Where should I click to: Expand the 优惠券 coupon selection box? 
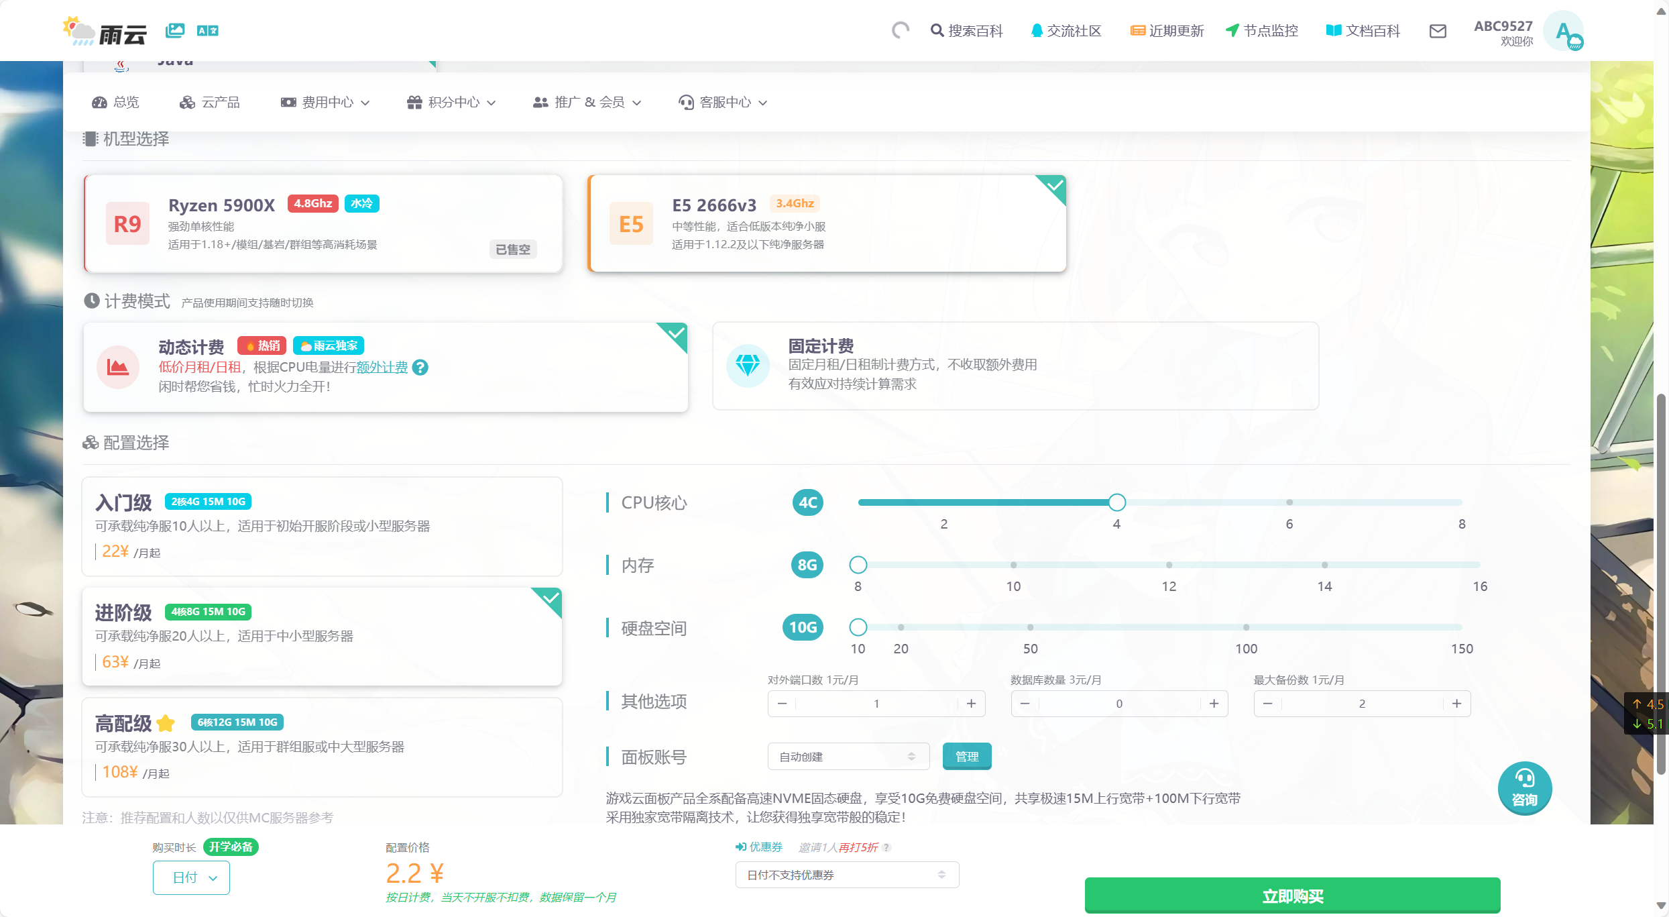click(x=846, y=875)
